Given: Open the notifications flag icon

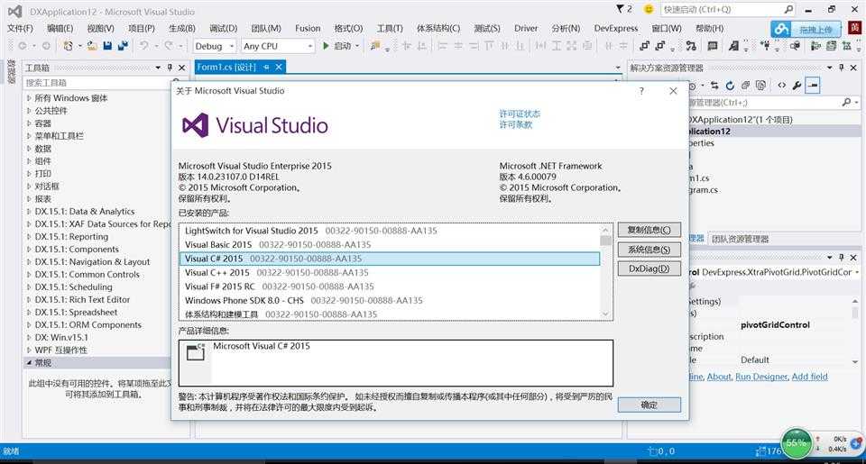Looking at the screenshot, I should pos(621,9).
